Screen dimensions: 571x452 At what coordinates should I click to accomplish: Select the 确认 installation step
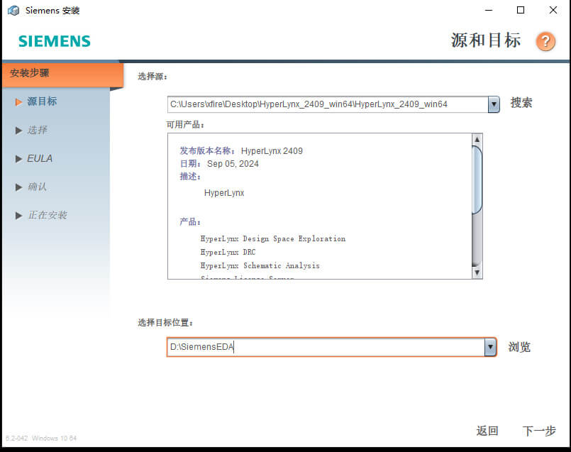point(37,187)
